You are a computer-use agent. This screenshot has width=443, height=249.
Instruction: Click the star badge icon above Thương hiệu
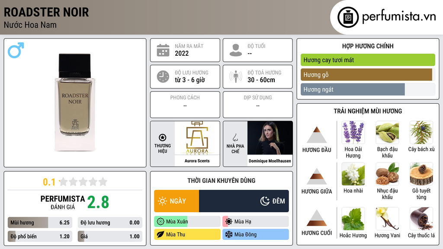(163, 137)
